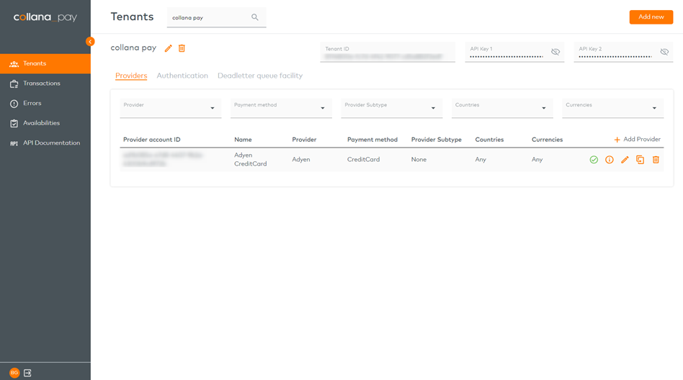Click the Currencies column header
The image size is (683, 380).
click(547, 140)
